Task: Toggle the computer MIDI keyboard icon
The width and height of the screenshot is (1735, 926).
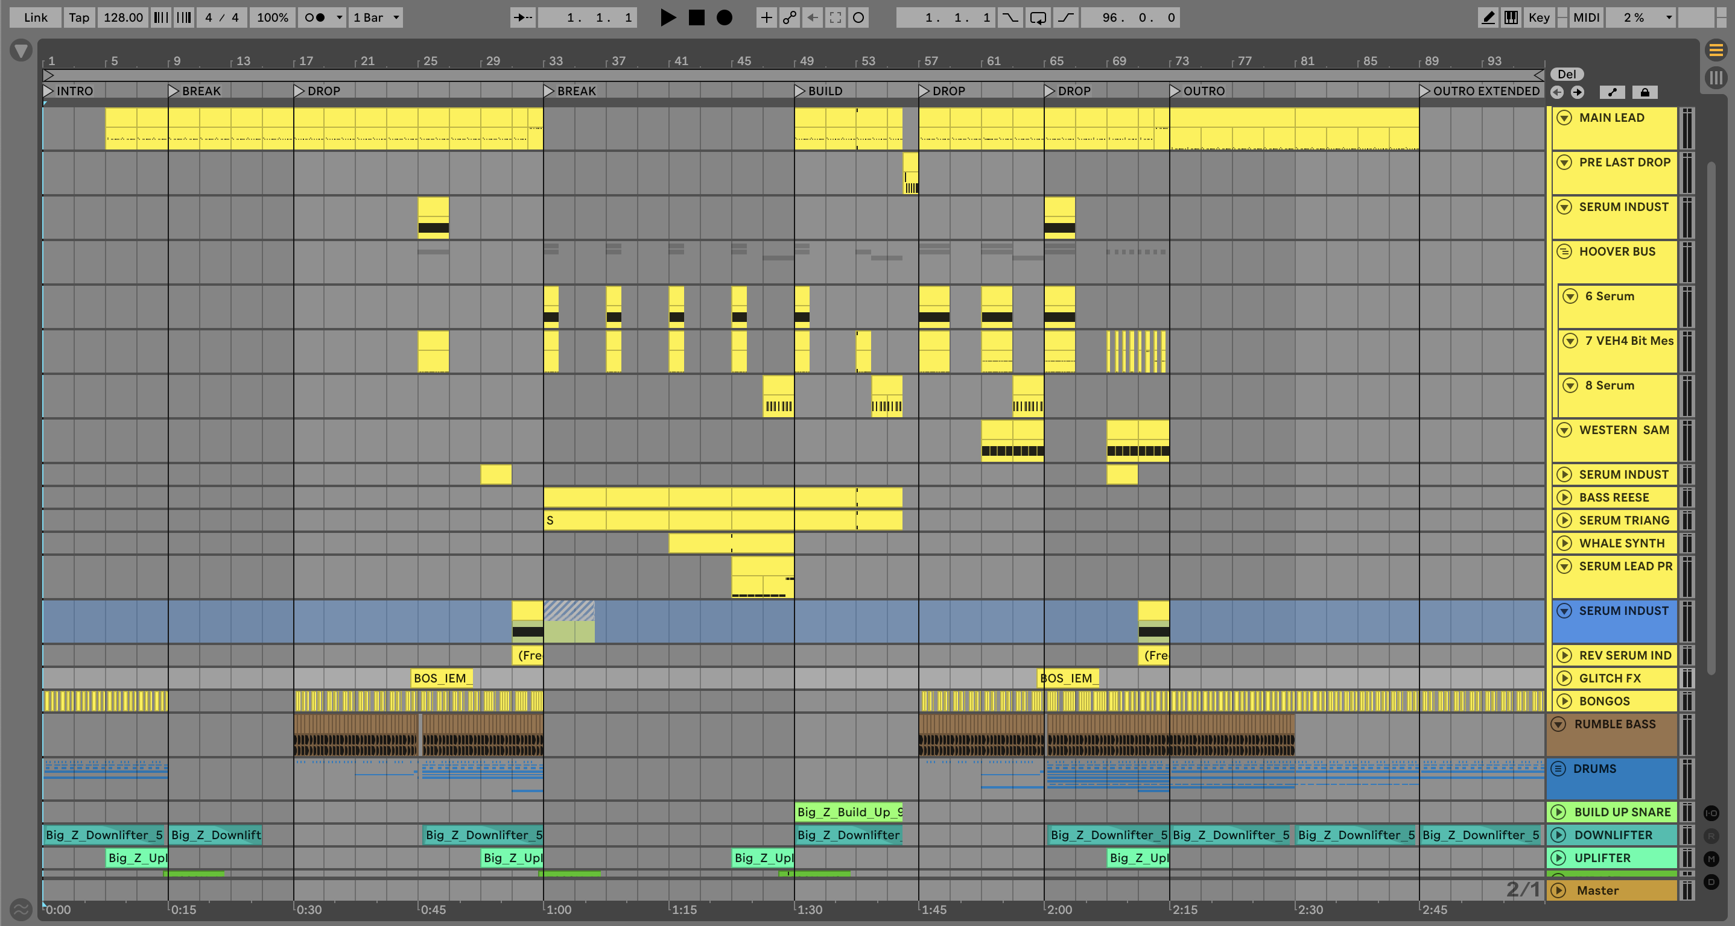Action: (x=1511, y=17)
